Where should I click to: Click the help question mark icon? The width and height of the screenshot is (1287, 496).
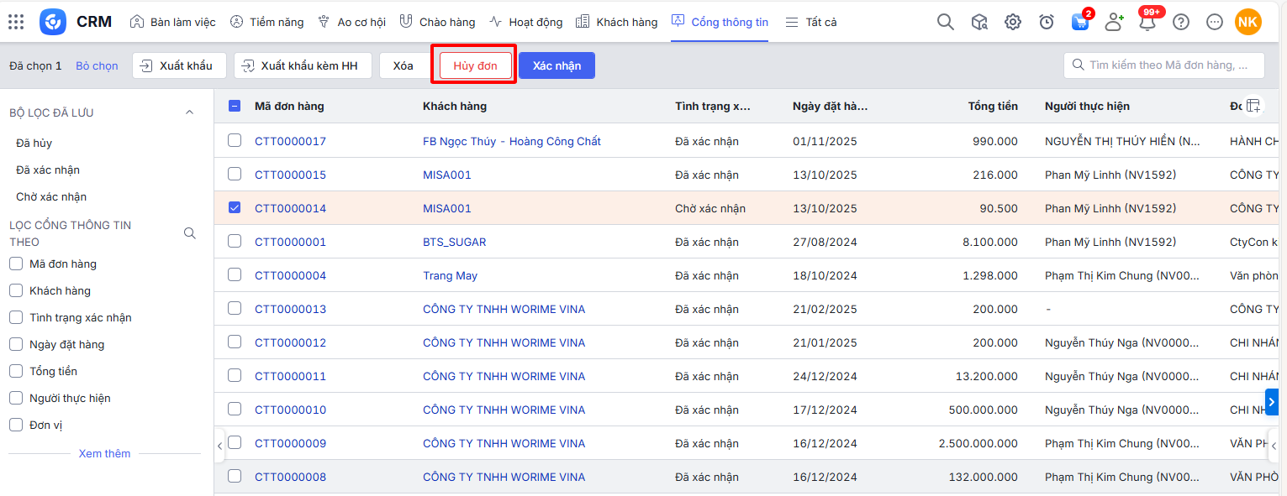[1181, 22]
